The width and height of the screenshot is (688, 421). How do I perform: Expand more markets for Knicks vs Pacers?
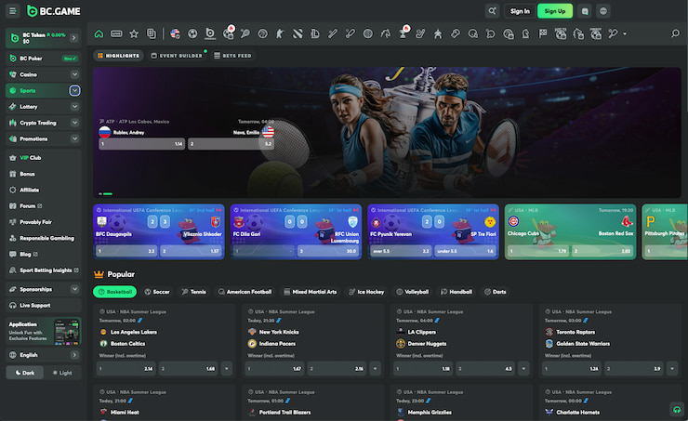point(376,369)
